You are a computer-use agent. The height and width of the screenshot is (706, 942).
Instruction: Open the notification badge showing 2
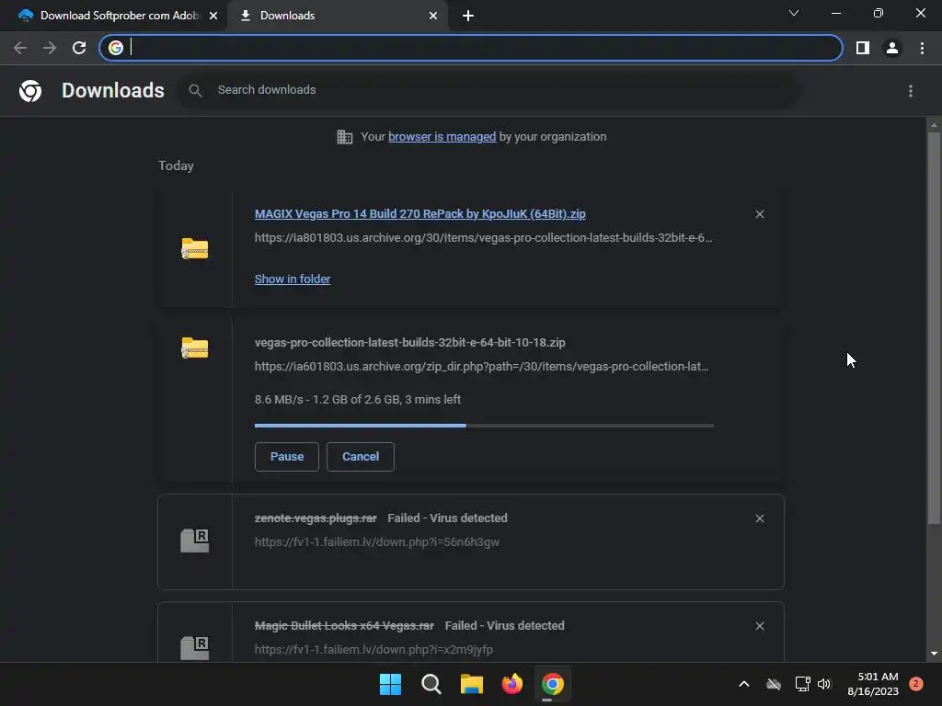click(916, 684)
